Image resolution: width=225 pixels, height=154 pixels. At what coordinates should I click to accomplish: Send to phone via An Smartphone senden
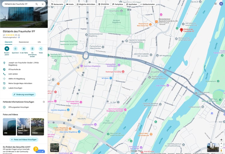click(32, 49)
